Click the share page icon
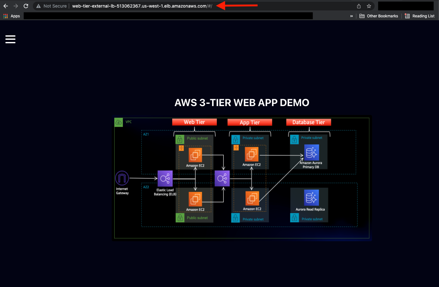 click(359, 6)
